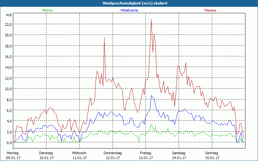This screenshot has width=258, height=161.
Task: Click the 'Montag' day label
Action: coord(13,153)
